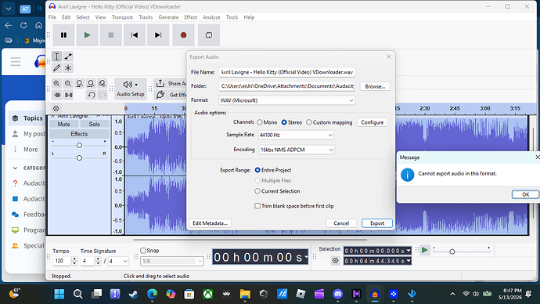Click the Zoom Toggle icon

coord(103,83)
